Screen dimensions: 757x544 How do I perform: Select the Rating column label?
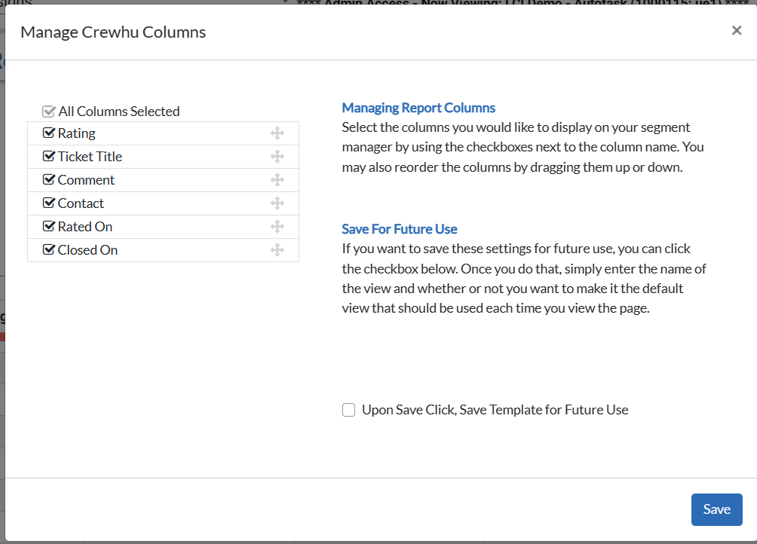(76, 133)
